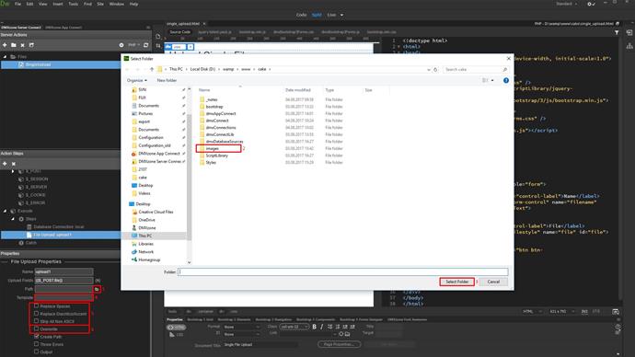
Task: Click the filter icon above code view
Action: pos(617,32)
